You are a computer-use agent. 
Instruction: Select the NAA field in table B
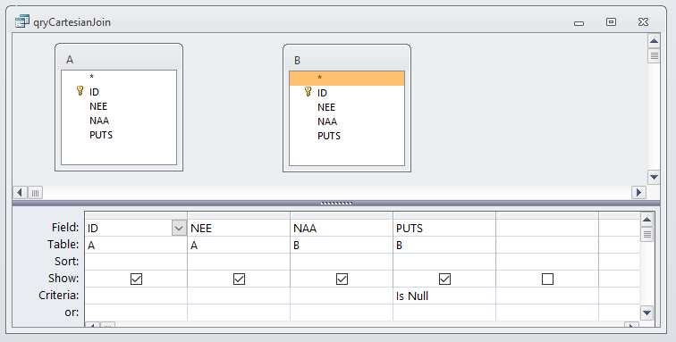tap(347, 121)
